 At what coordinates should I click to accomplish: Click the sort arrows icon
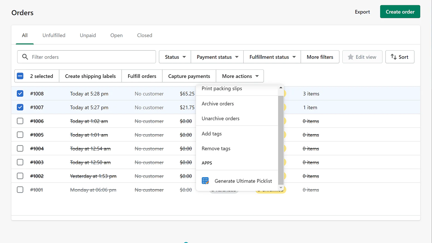[393, 57]
